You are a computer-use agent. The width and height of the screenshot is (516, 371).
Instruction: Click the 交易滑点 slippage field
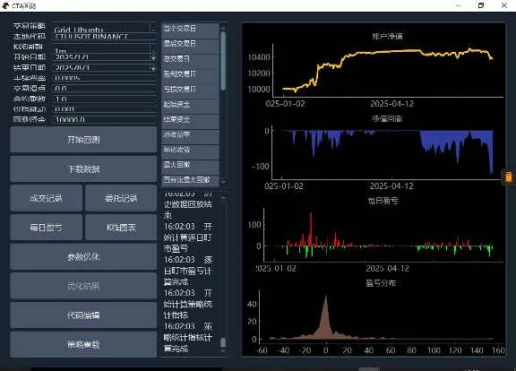[105, 89]
